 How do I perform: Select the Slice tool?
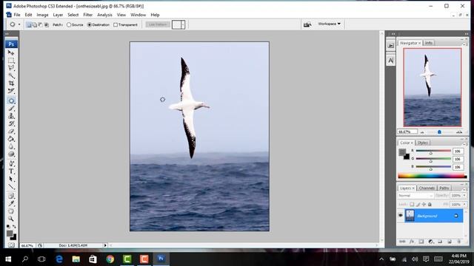point(11,90)
